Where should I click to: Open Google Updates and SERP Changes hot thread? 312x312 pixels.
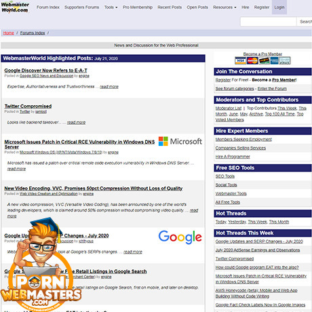coord(259,241)
